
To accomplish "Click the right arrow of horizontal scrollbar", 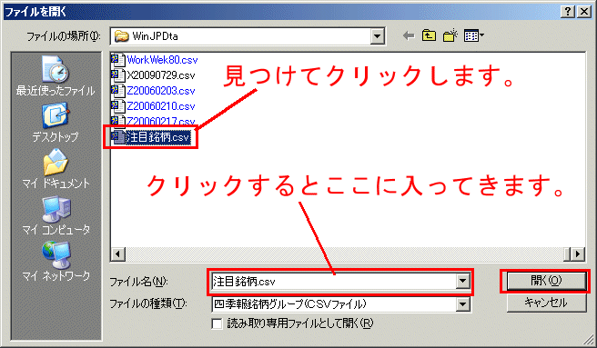I will click(x=578, y=254).
